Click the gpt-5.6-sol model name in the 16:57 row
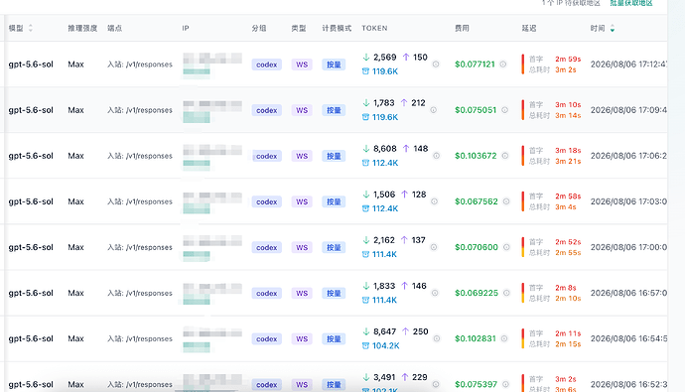Image resolution: width=685 pixels, height=392 pixels. point(31,293)
